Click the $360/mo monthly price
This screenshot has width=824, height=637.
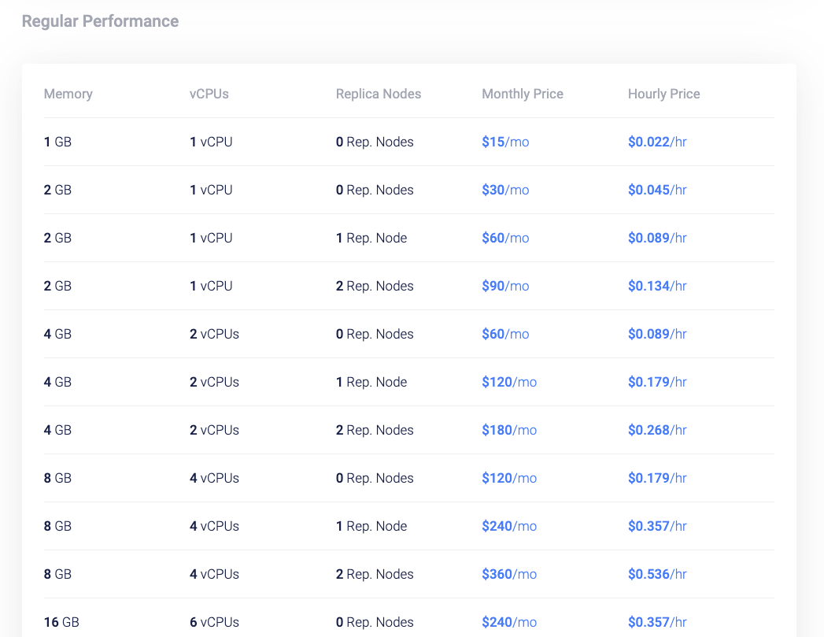509,574
